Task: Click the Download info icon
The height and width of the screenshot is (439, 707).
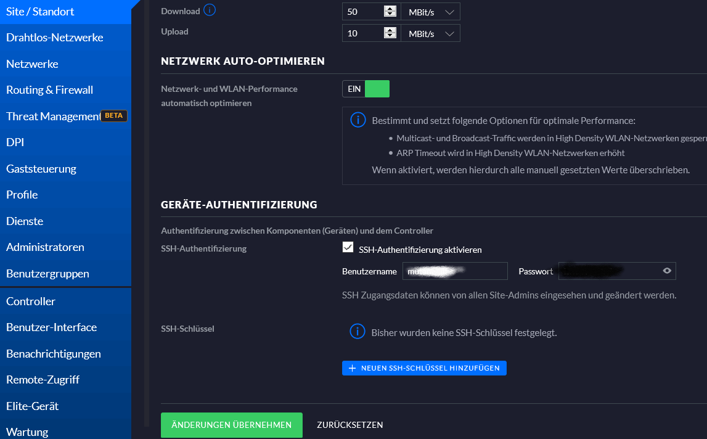Action: coord(210,10)
